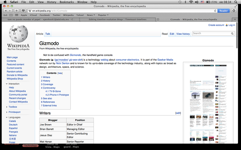
Task: Click the page vertical scrollbar
Action: click(237, 36)
